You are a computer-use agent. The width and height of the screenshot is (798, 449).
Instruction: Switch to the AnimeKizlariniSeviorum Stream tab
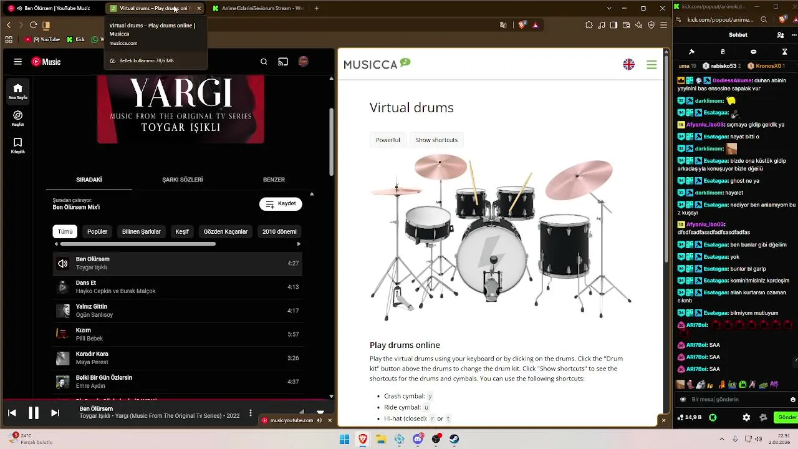[x=259, y=8]
